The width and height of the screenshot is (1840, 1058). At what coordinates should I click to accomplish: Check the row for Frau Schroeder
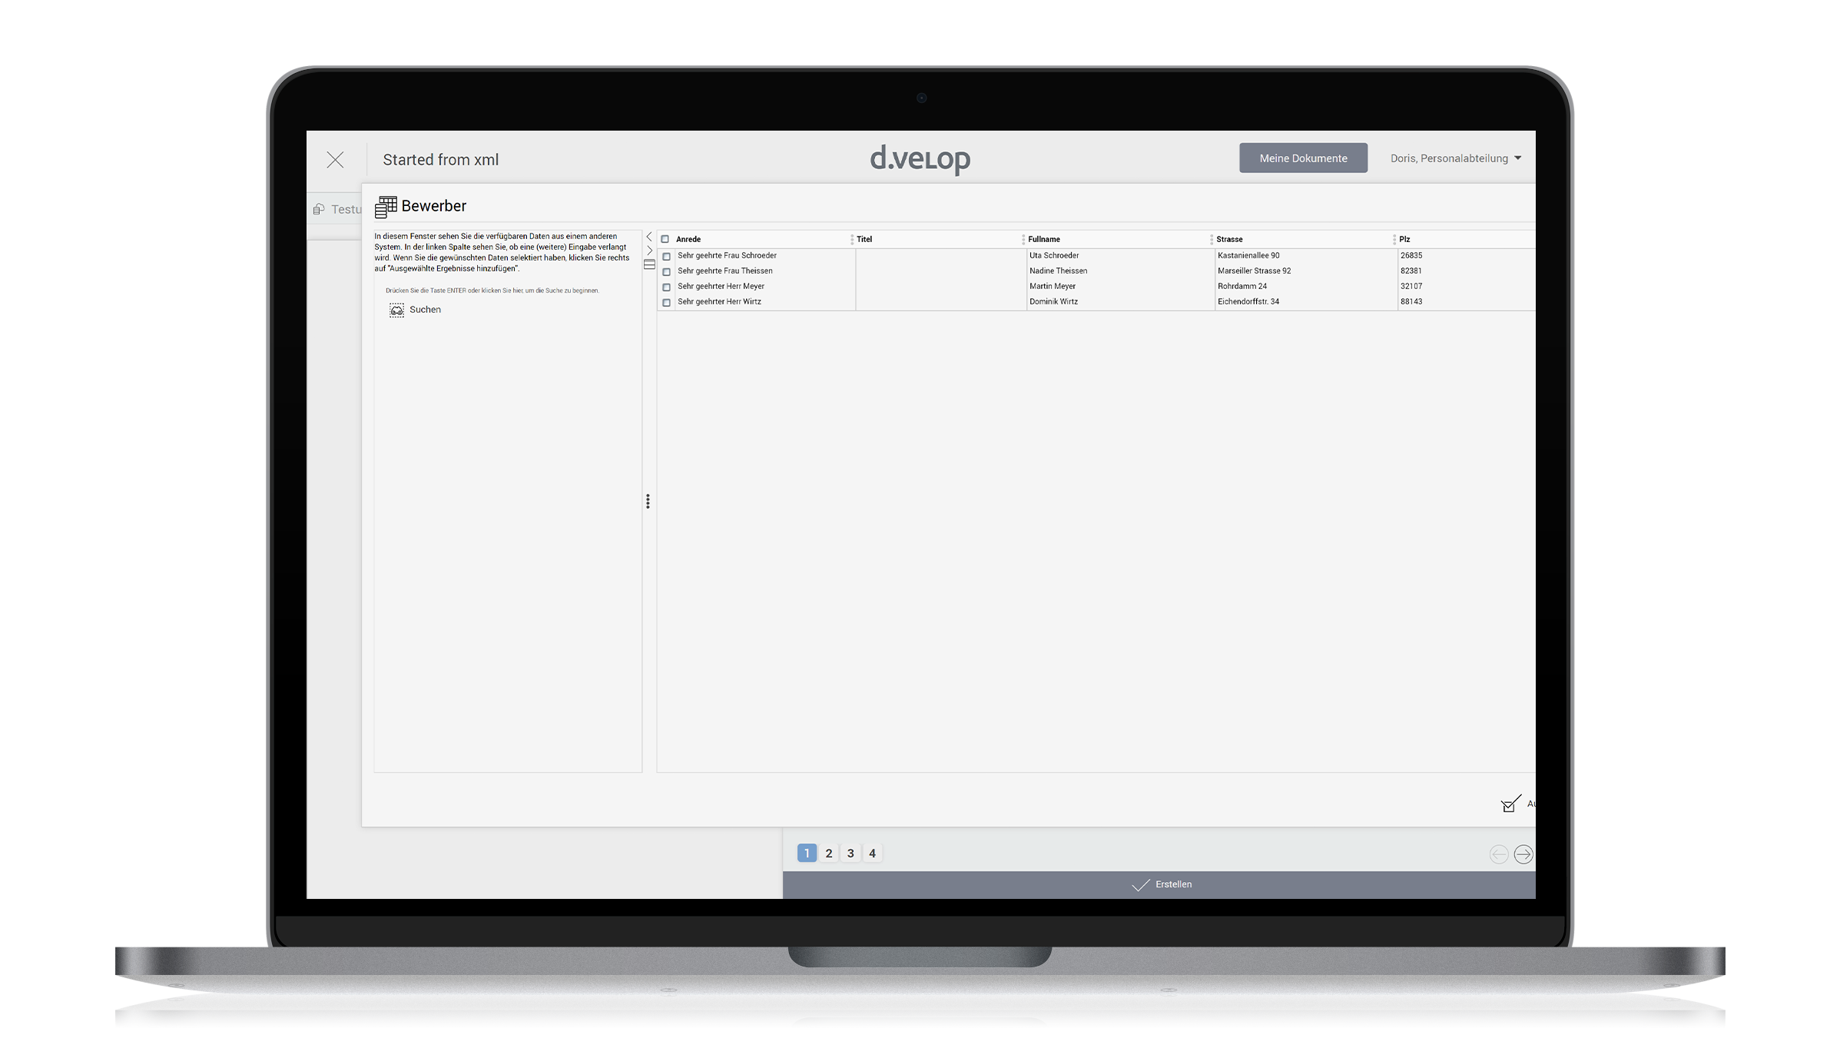pyautogui.click(x=666, y=256)
